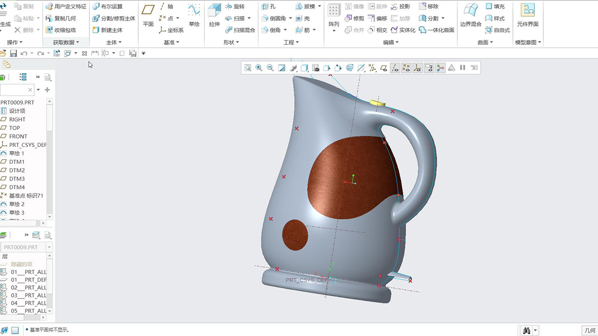Image resolution: width=598 pixels, height=336 pixels.
Task: Select DTM3 in model tree
Action: (17, 179)
